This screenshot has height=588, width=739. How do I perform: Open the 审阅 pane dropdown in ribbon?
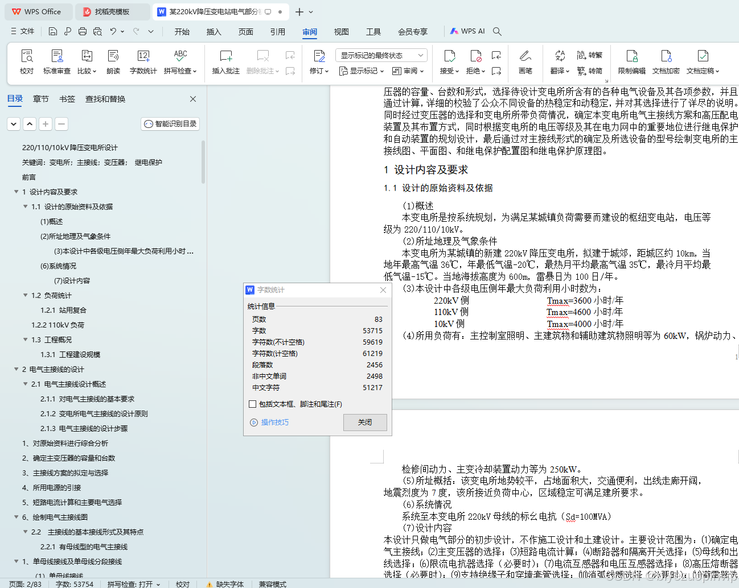pos(409,71)
